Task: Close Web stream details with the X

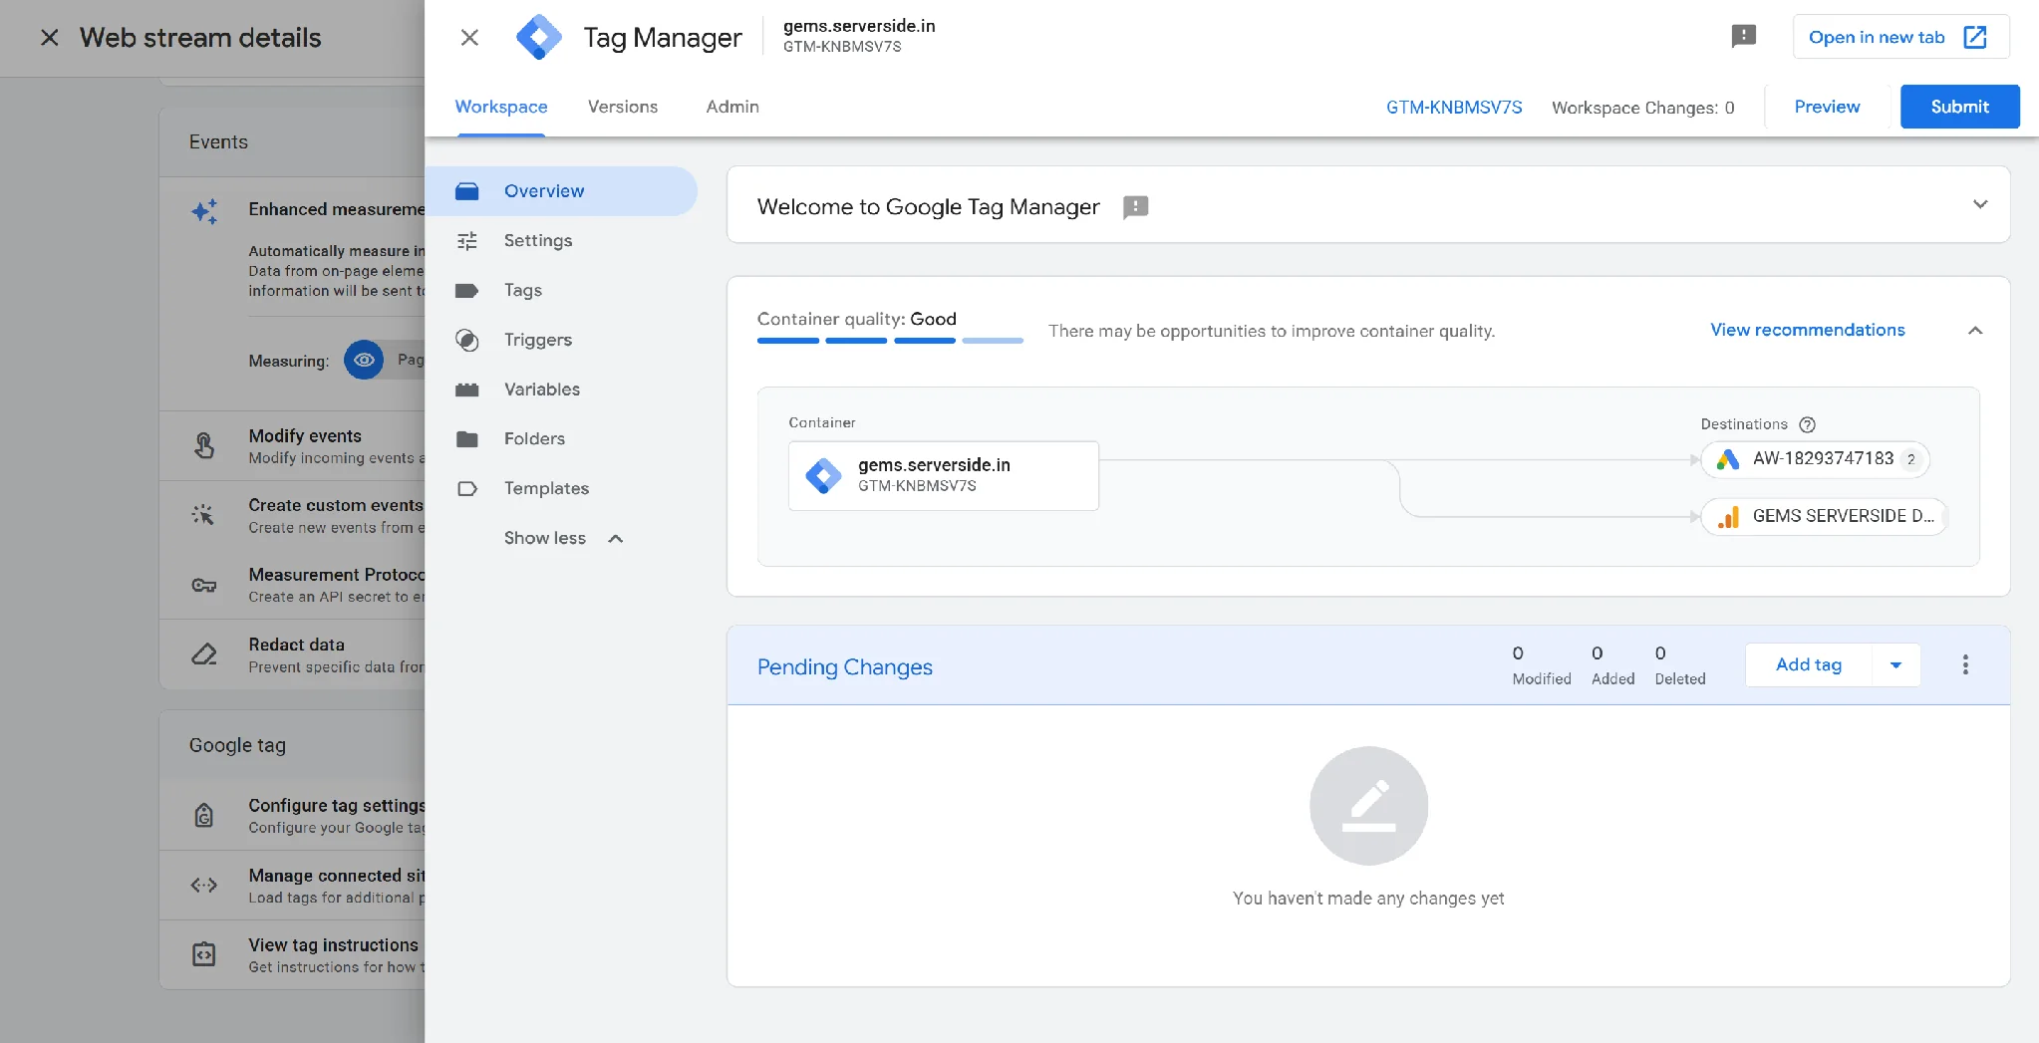Action: [x=49, y=38]
